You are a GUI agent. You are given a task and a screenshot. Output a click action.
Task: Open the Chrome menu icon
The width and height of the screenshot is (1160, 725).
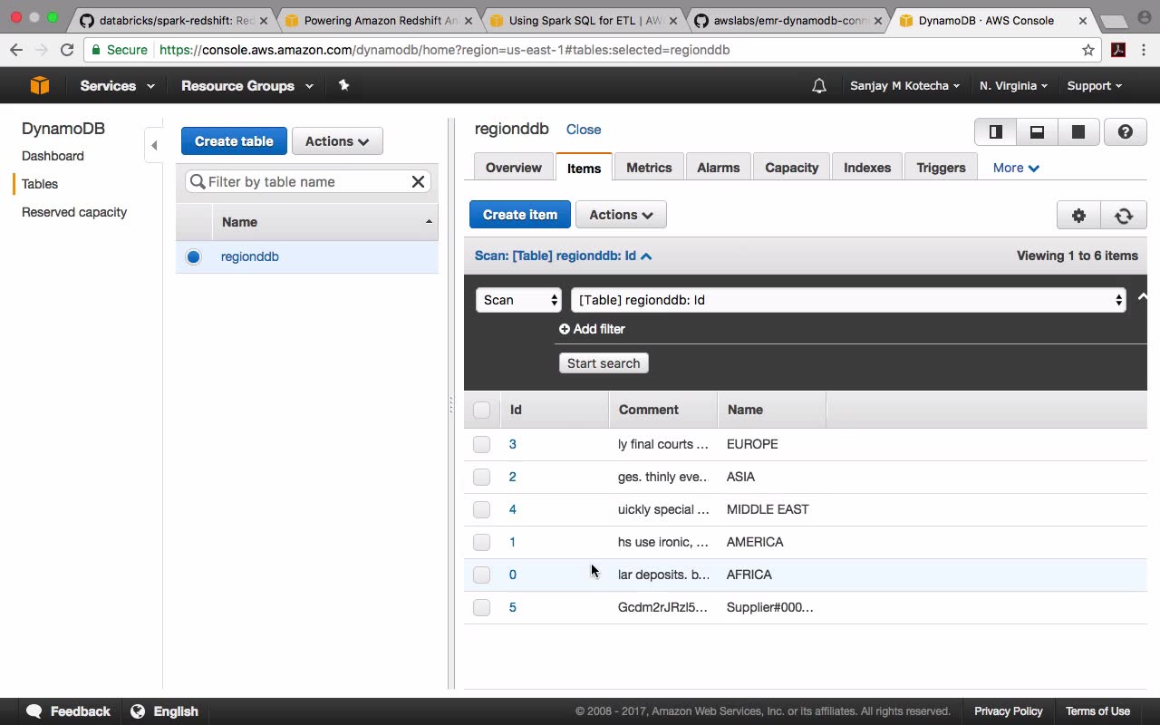1144,50
